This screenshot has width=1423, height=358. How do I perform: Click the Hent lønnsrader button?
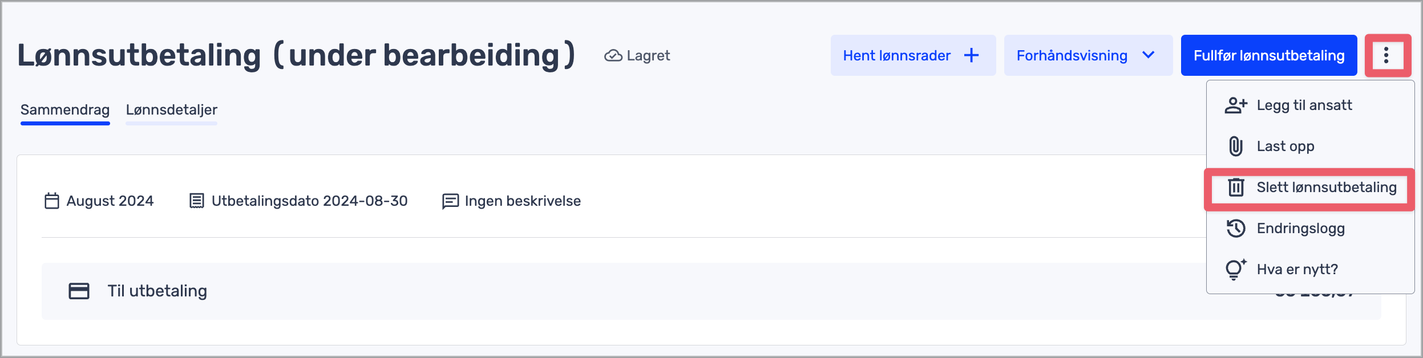coord(897,55)
